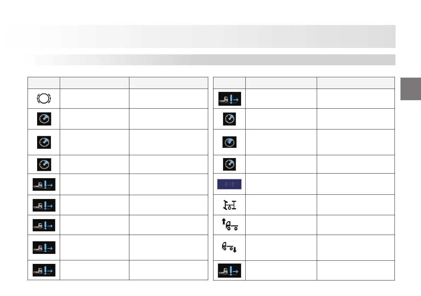Select the dark blue axle indicator icon

pyautogui.click(x=229, y=184)
